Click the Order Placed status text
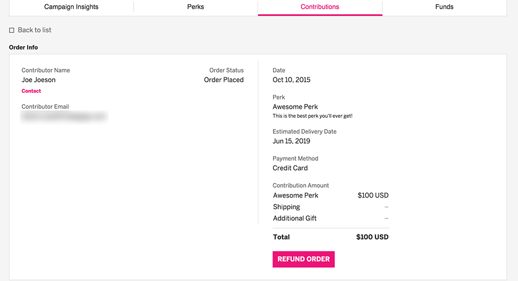 coord(224,80)
